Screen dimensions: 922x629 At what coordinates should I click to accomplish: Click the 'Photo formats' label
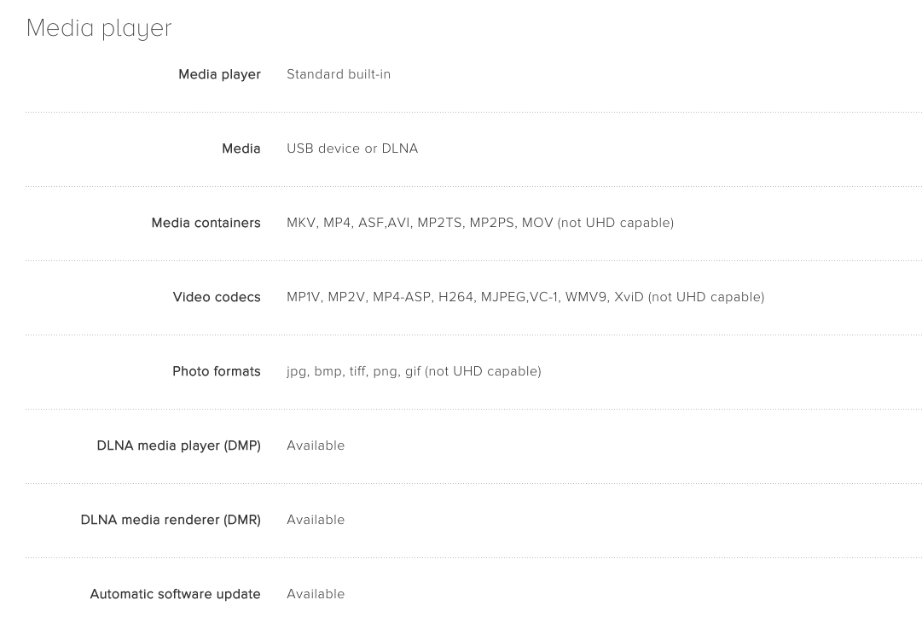click(x=216, y=371)
